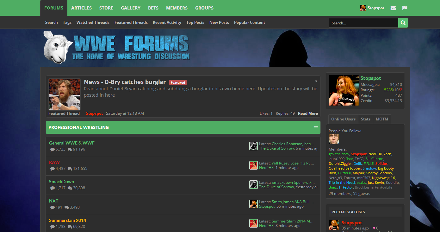Click Stopspot avatar in top navigation bar
Viewport: 440px width, 232px height.
pos(363,8)
